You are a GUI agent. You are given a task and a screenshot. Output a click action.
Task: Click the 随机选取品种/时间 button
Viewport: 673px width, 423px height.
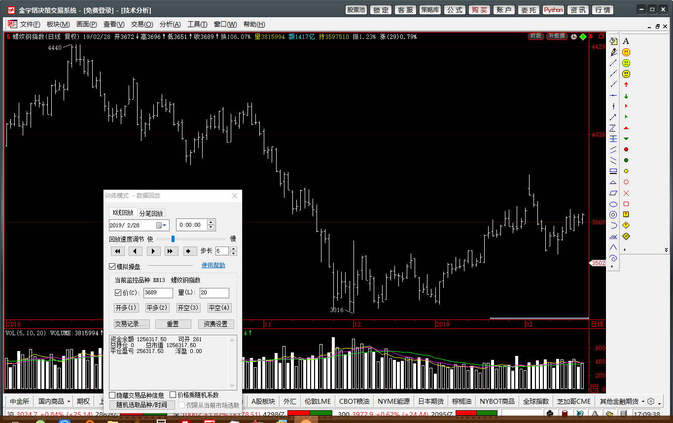tap(142, 405)
